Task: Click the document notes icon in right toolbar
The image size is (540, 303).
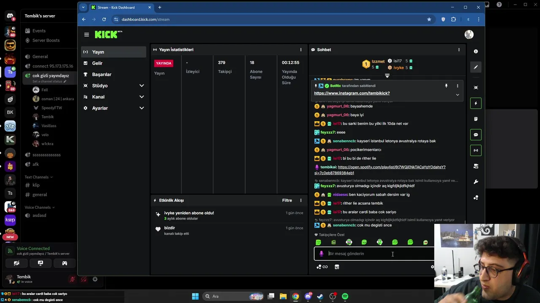Action: coord(476,119)
